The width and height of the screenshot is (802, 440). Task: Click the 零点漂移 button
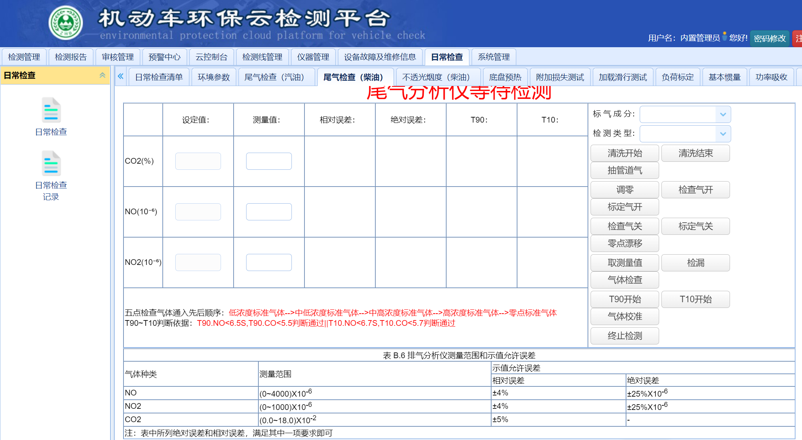pos(625,244)
